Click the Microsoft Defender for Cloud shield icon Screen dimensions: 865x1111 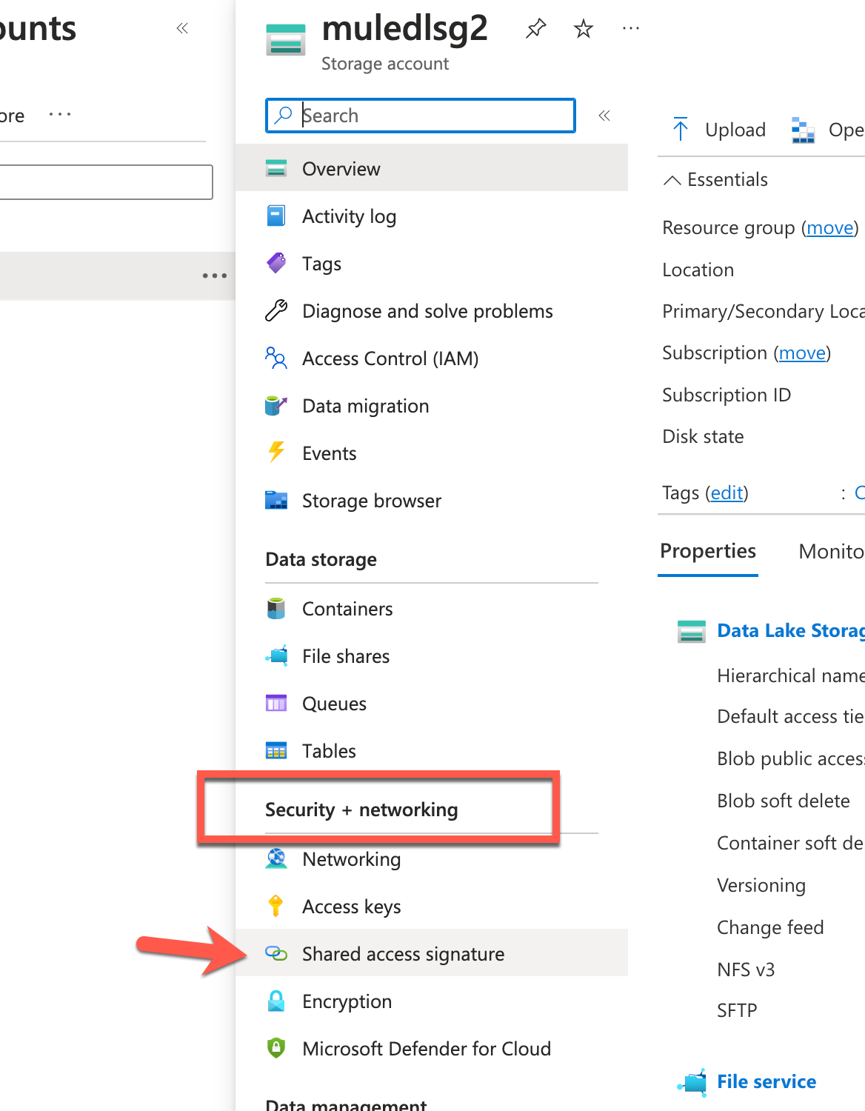click(x=276, y=1048)
